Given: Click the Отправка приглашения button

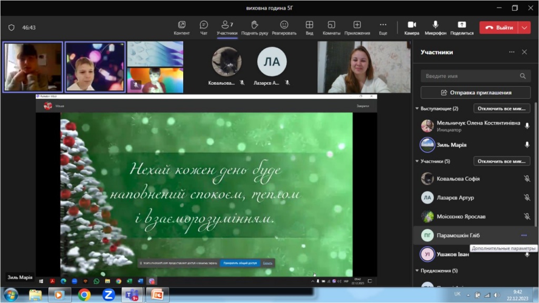Looking at the screenshot, I should coord(475,93).
